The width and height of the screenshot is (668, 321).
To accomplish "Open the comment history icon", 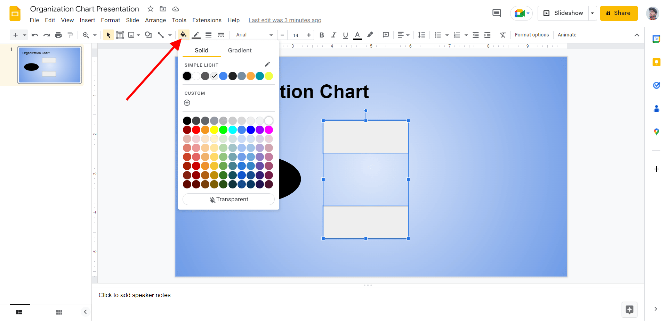I will pos(497,13).
